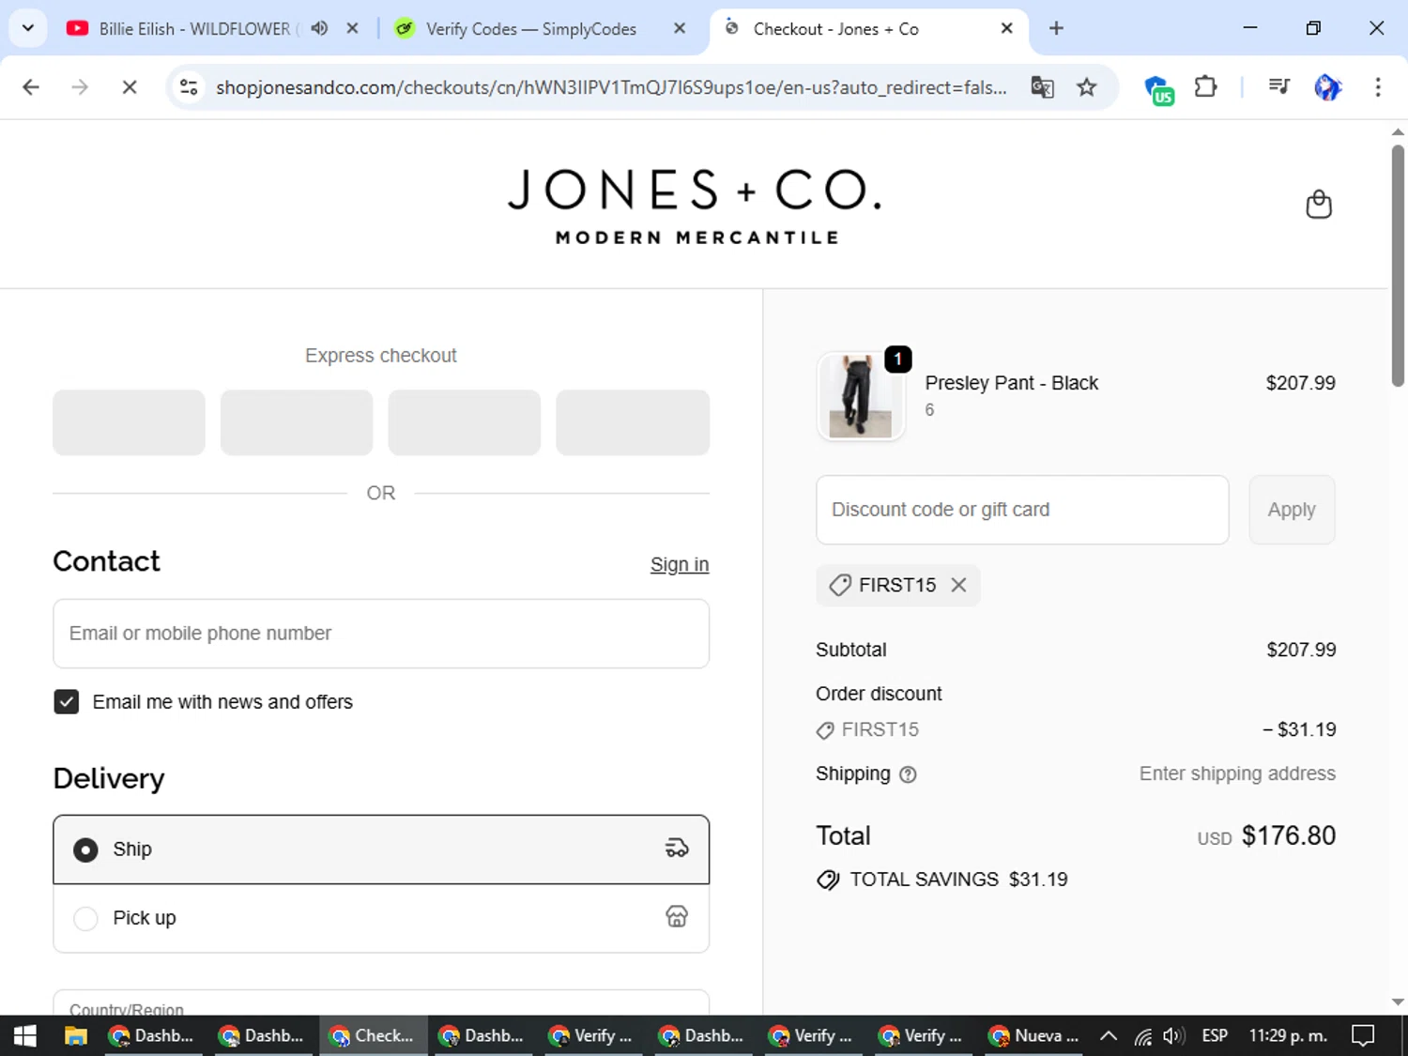The width and height of the screenshot is (1408, 1056).
Task: Open the notification center icon
Action: tap(1363, 1035)
